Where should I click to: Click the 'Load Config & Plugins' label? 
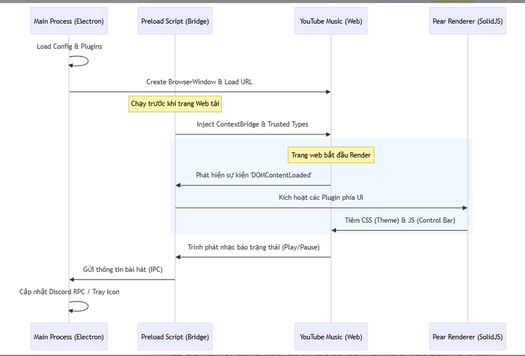pos(69,46)
